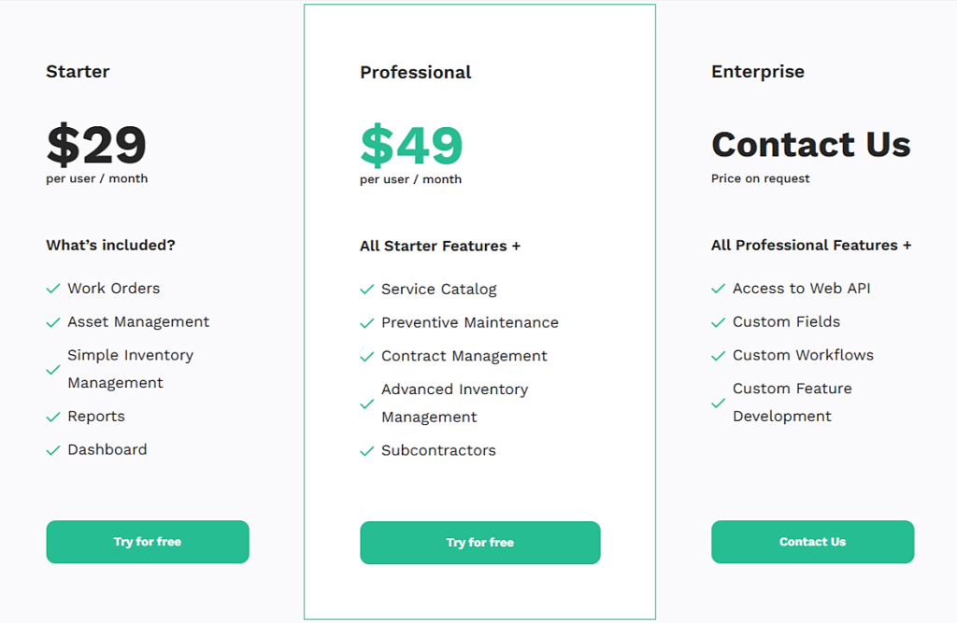Image resolution: width=957 pixels, height=623 pixels.
Task: Click the checkmark next to Dashboard
Action: [x=53, y=450]
